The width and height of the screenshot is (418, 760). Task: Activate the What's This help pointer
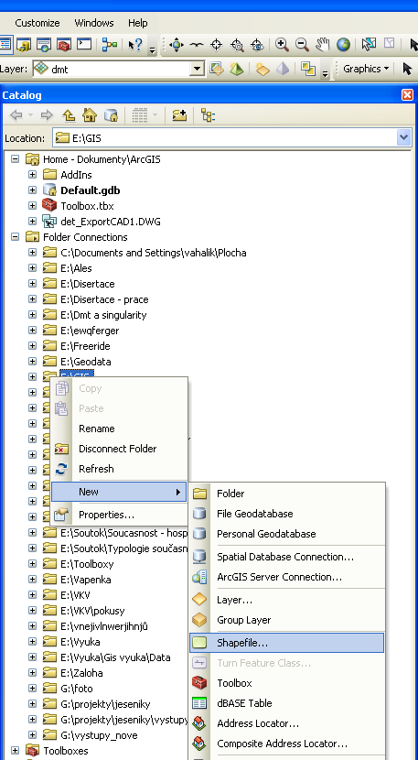coord(135,45)
